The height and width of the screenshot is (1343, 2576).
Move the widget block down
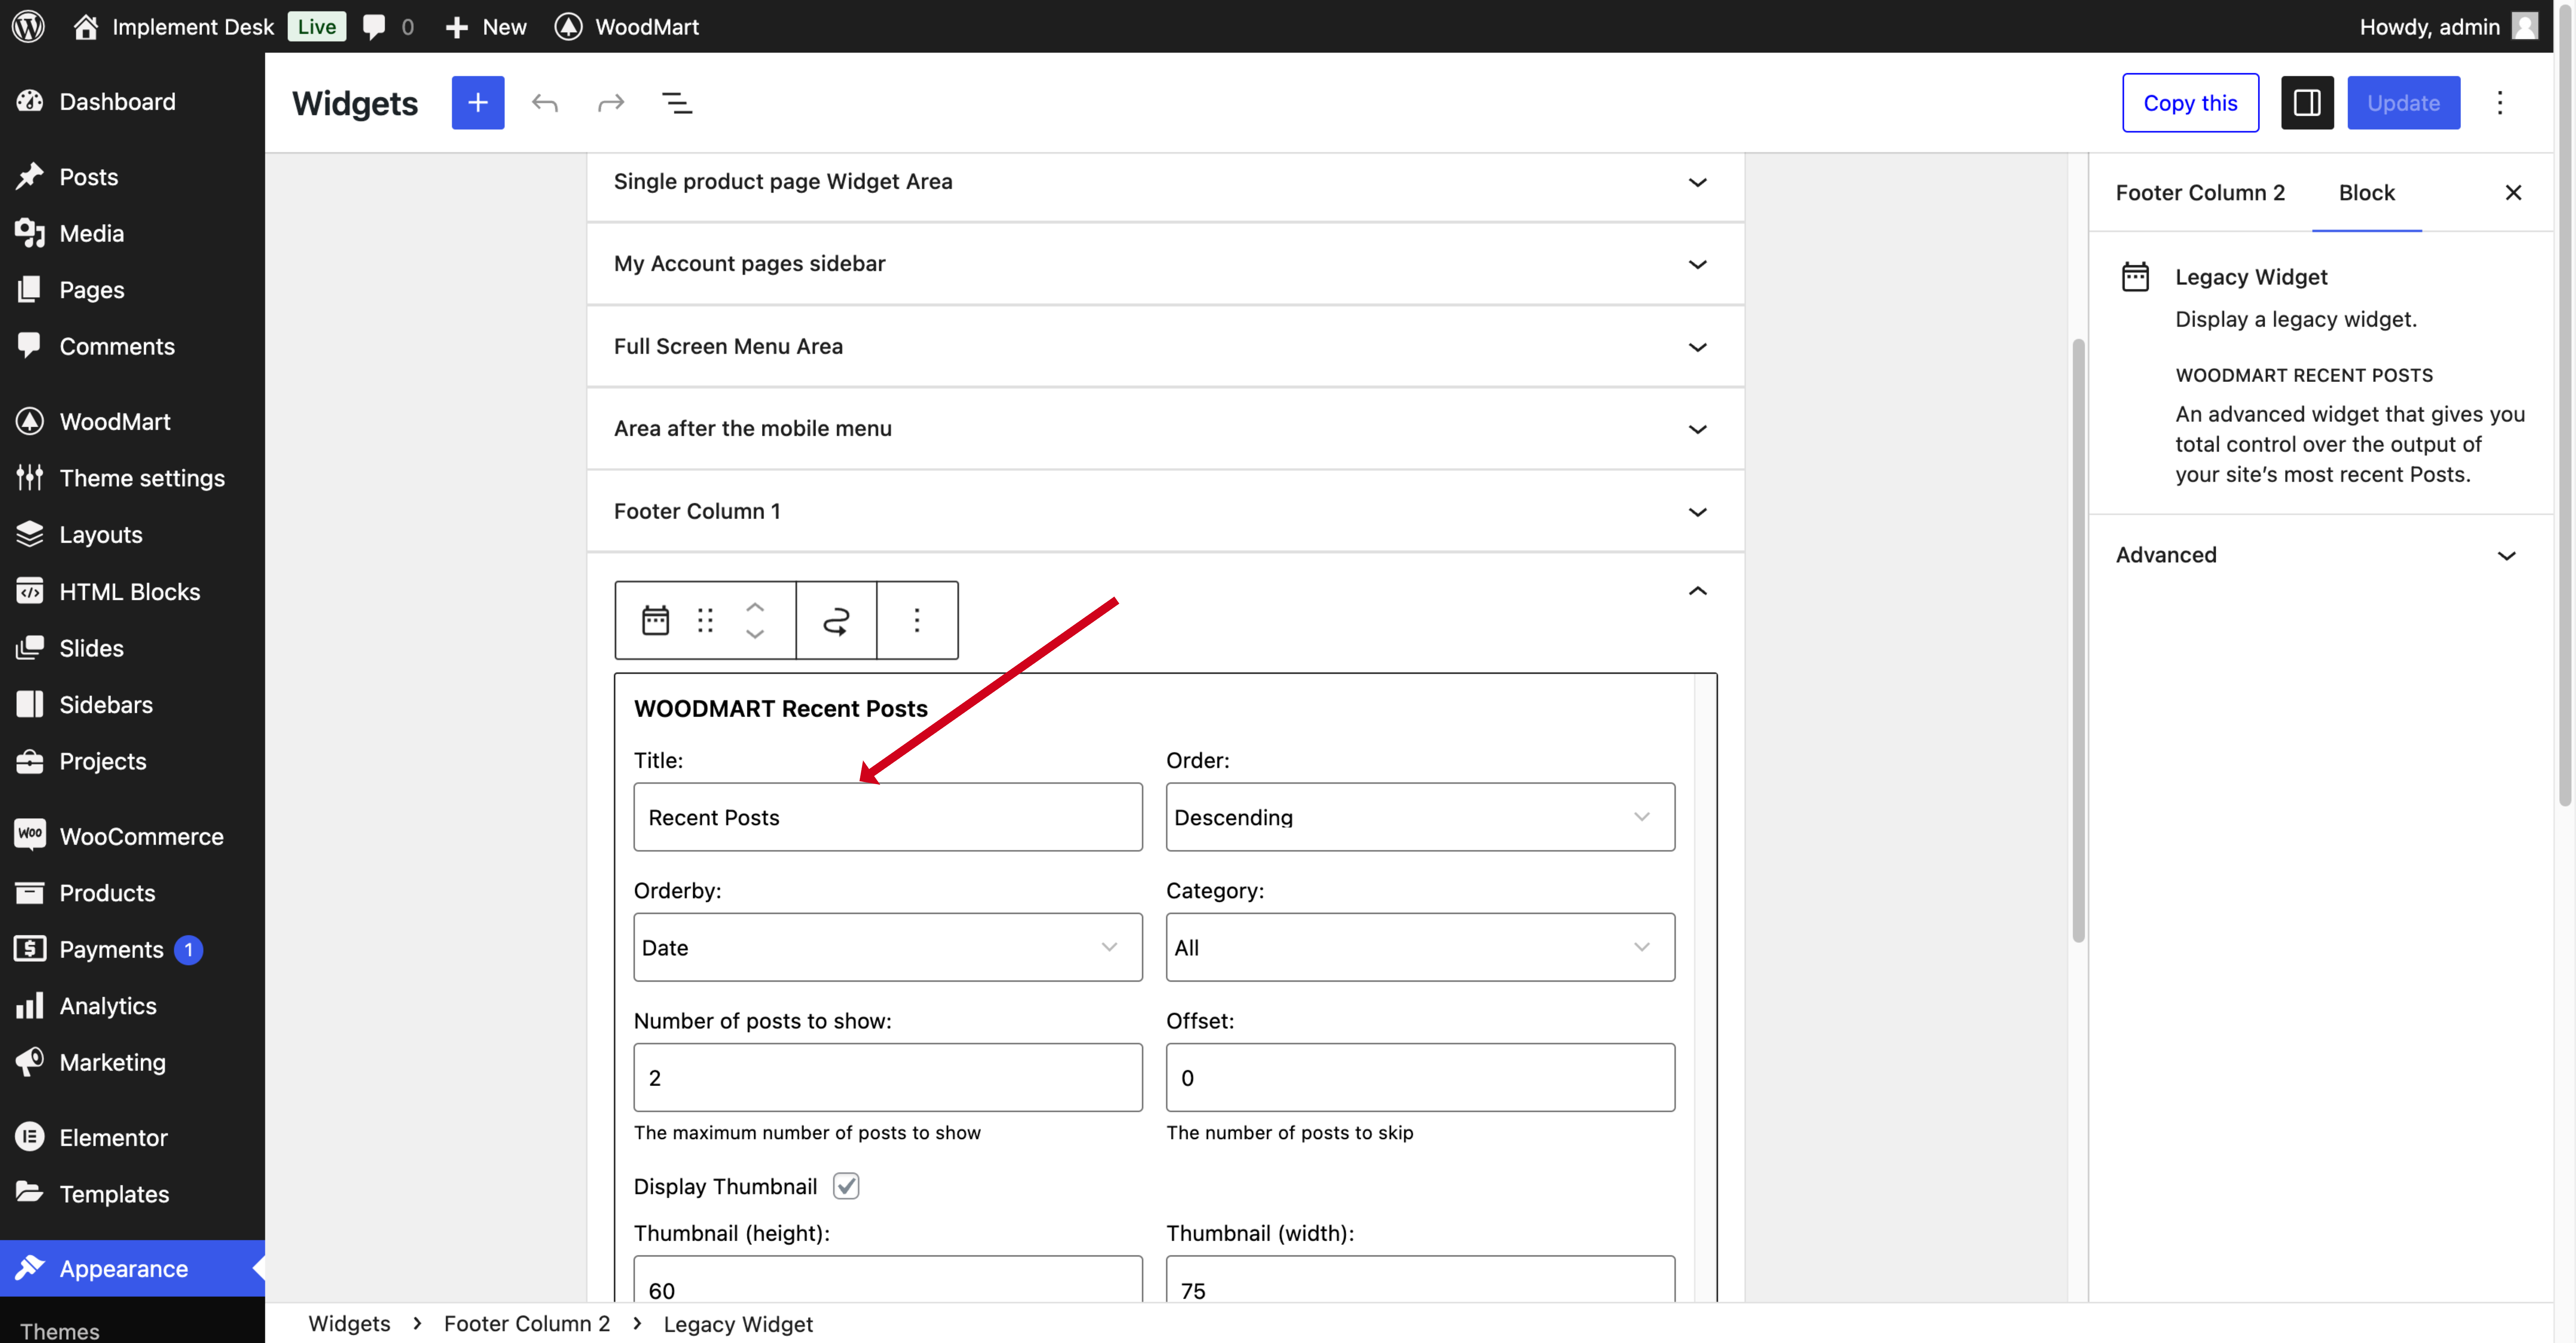pyautogui.click(x=755, y=634)
